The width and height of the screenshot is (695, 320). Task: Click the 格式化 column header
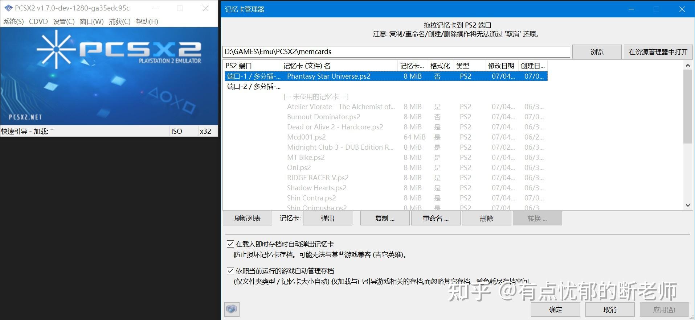click(x=440, y=66)
